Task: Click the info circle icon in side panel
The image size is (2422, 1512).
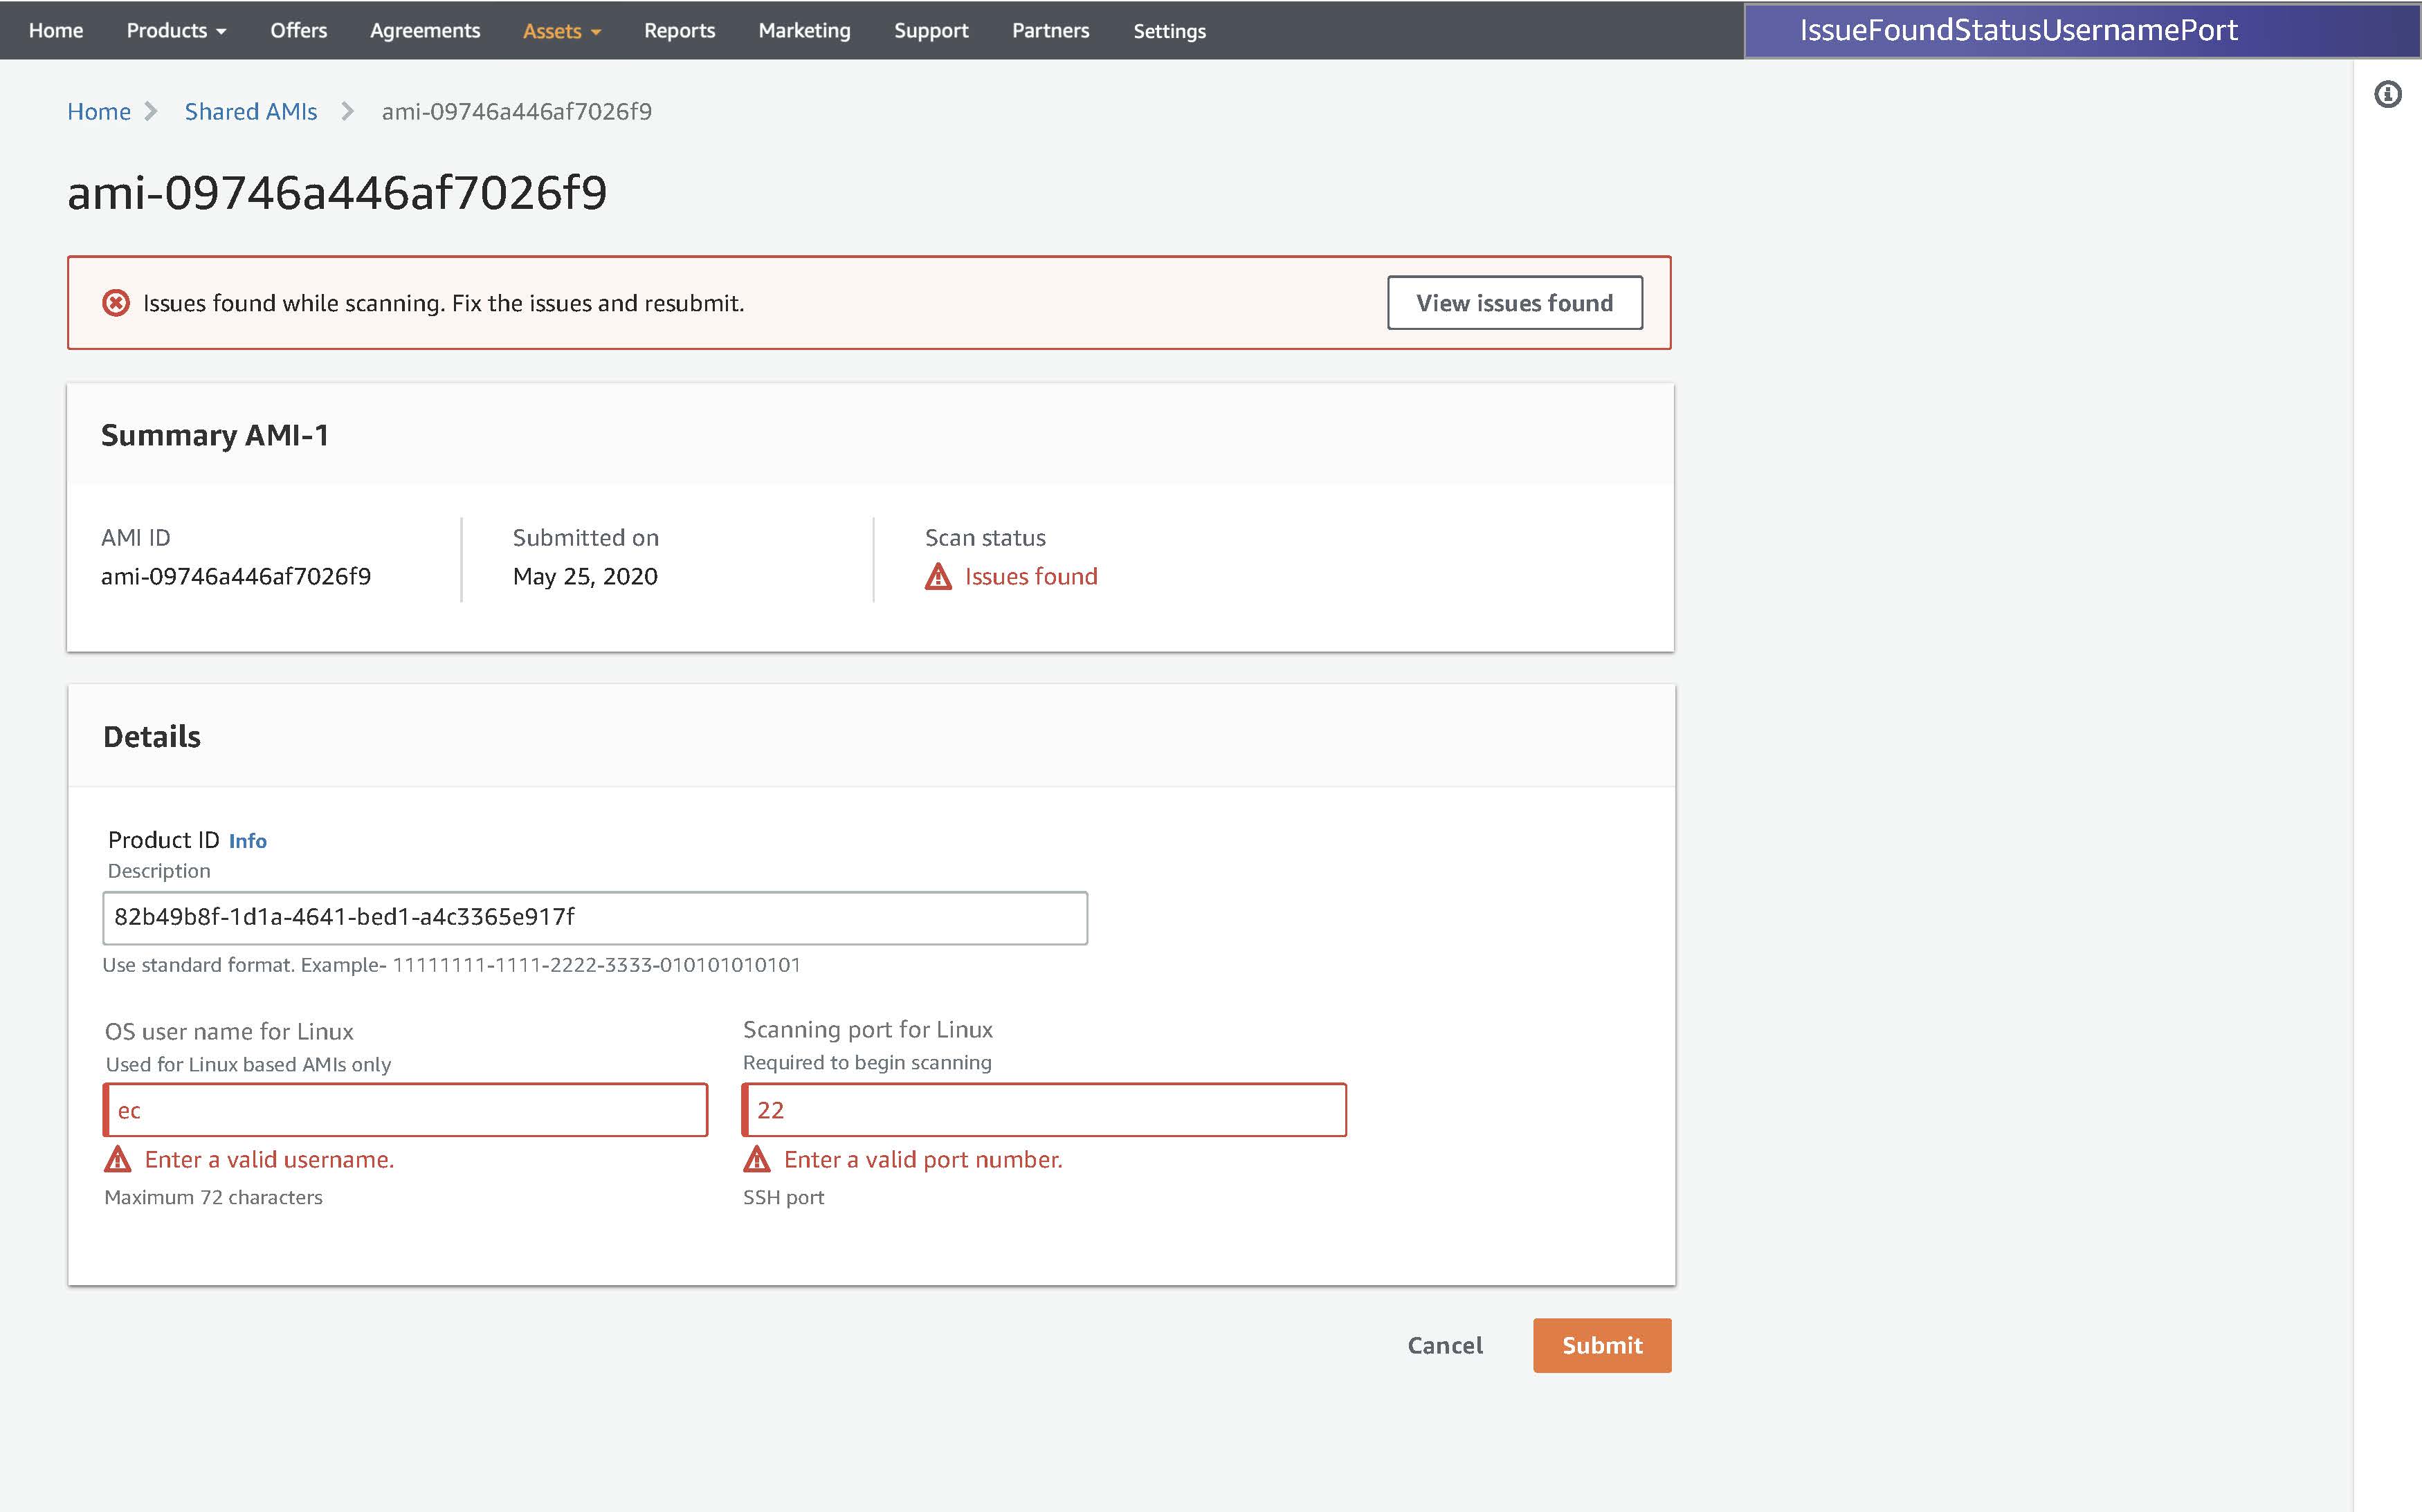Action: 2387,95
